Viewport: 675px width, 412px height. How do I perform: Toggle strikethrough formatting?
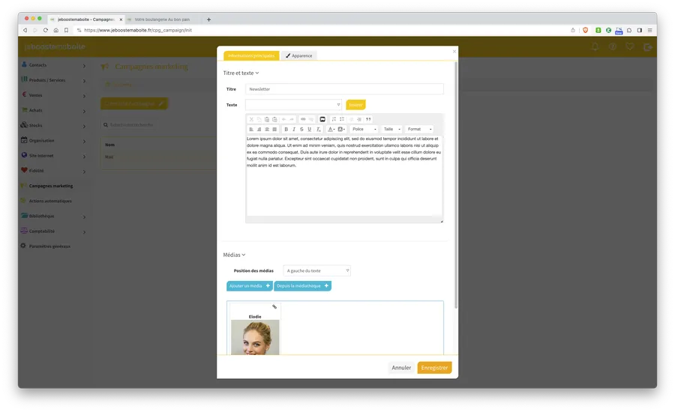click(x=301, y=129)
